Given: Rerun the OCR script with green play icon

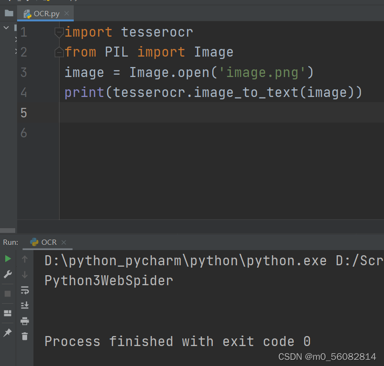Looking at the screenshot, I should (8, 259).
